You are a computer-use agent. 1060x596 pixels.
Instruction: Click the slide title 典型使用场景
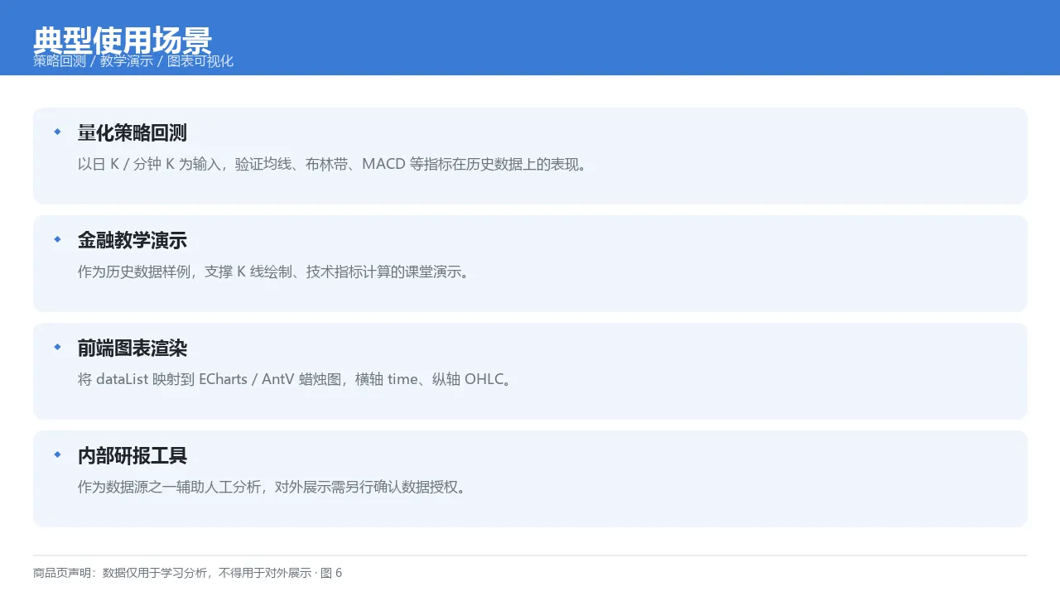[x=123, y=40]
